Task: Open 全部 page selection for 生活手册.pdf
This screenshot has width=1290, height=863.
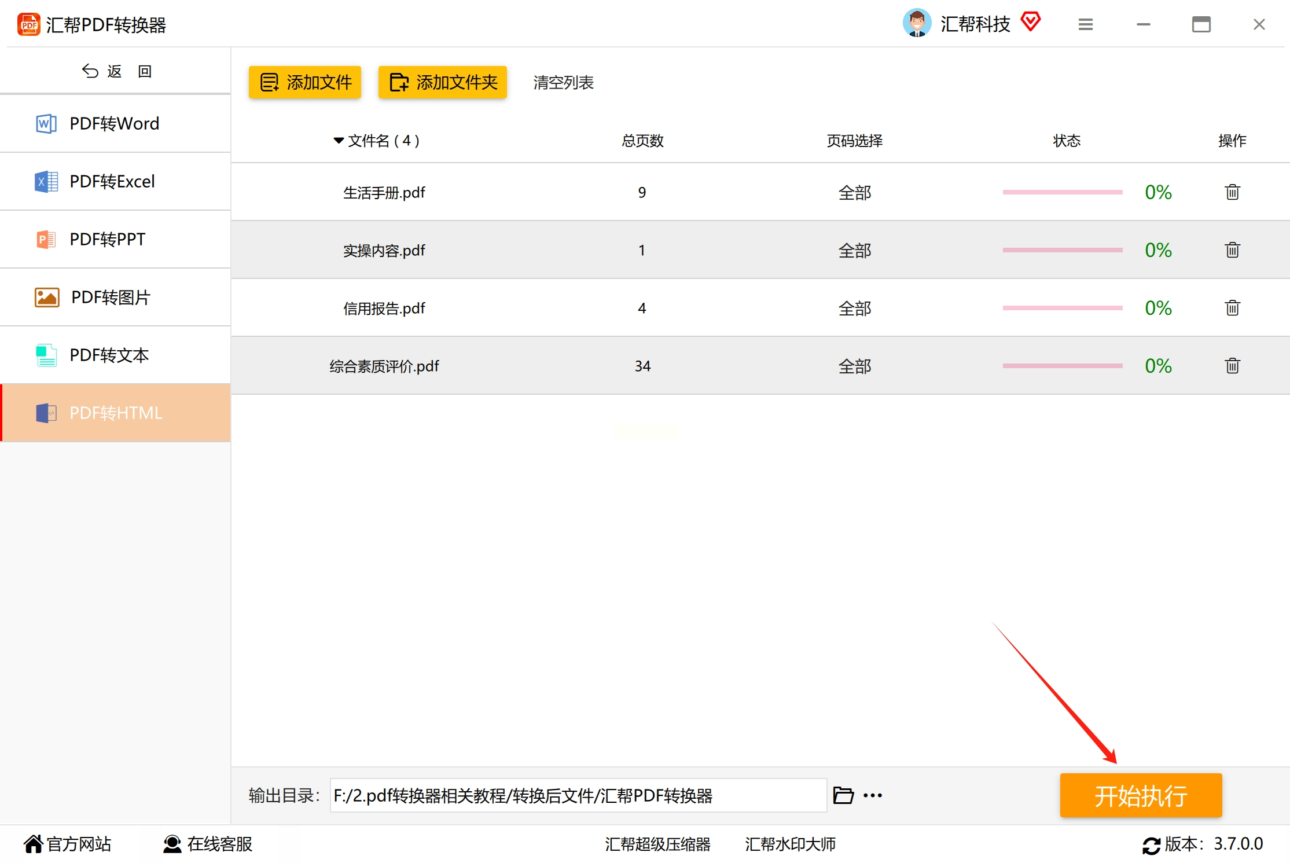Action: pos(854,193)
